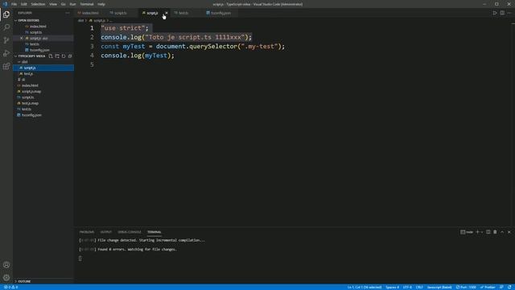Image resolution: width=515 pixels, height=290 pixels.
Task: Switch to the Debug Console tab
Action: pos(130,232)
